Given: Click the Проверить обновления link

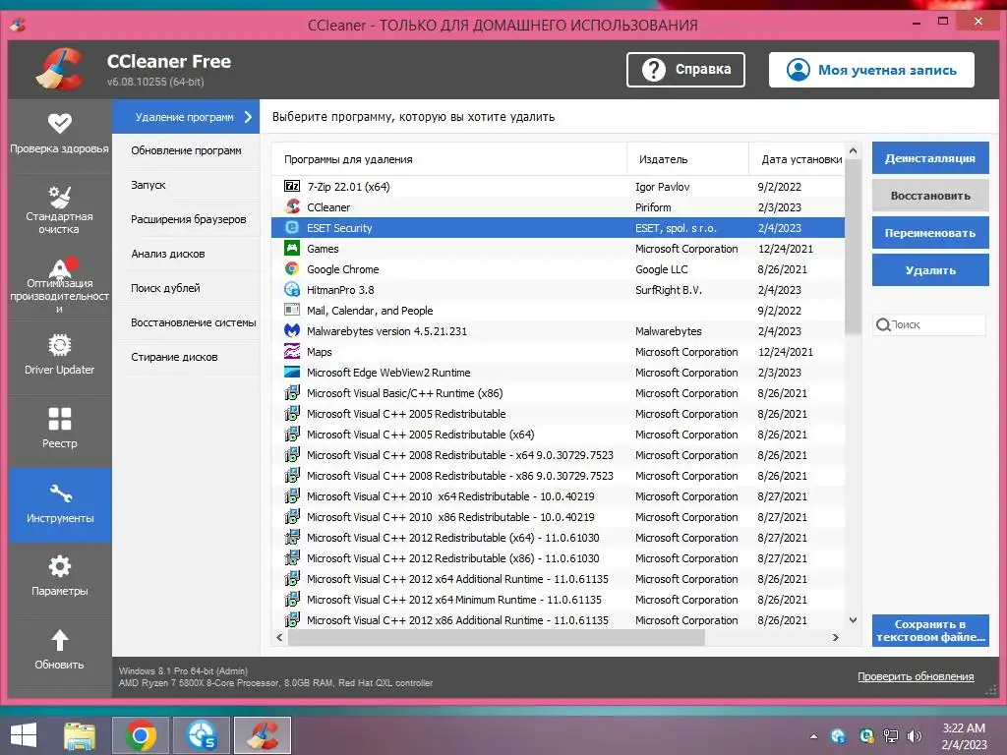Looking at the screenshot, I should point(916,676).
